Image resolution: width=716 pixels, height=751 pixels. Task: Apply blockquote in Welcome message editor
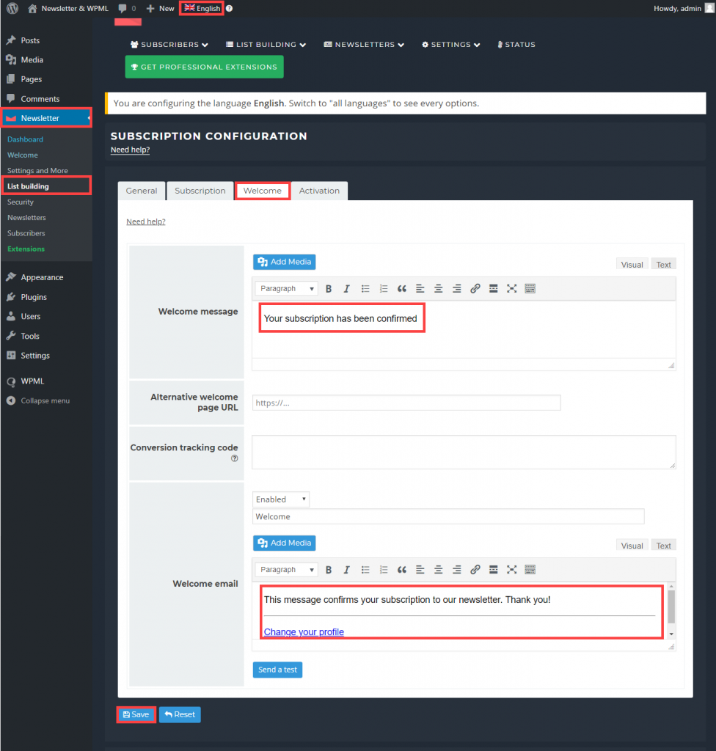click(x=401, y=288)
